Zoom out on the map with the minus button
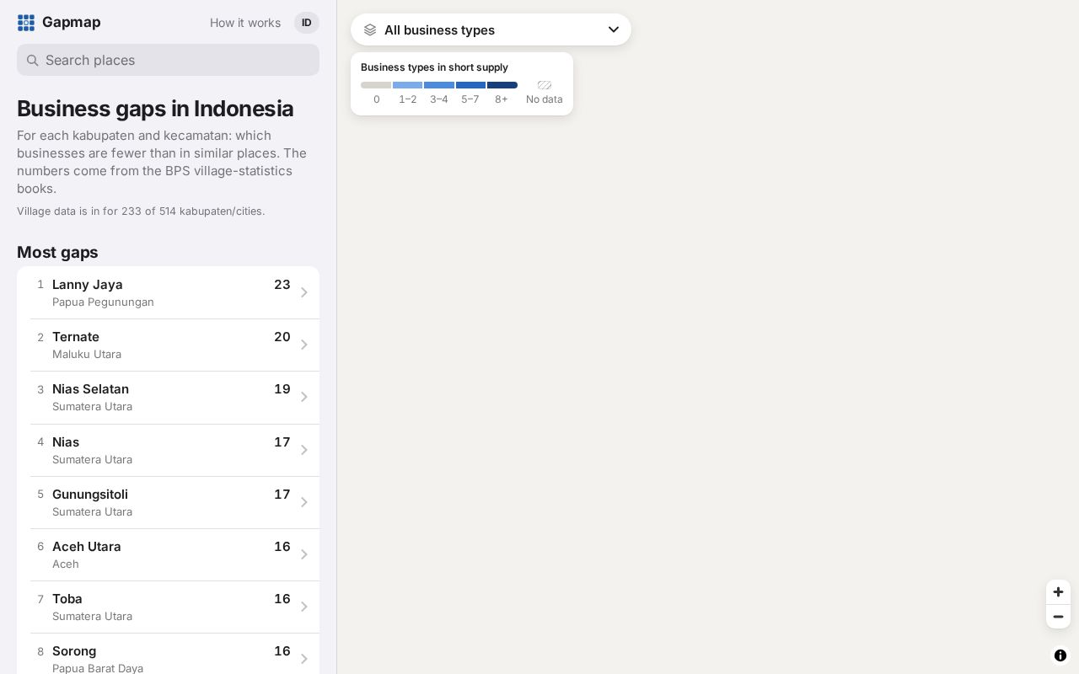Viewport: 1079px width, 674px height. point(1058,617)
